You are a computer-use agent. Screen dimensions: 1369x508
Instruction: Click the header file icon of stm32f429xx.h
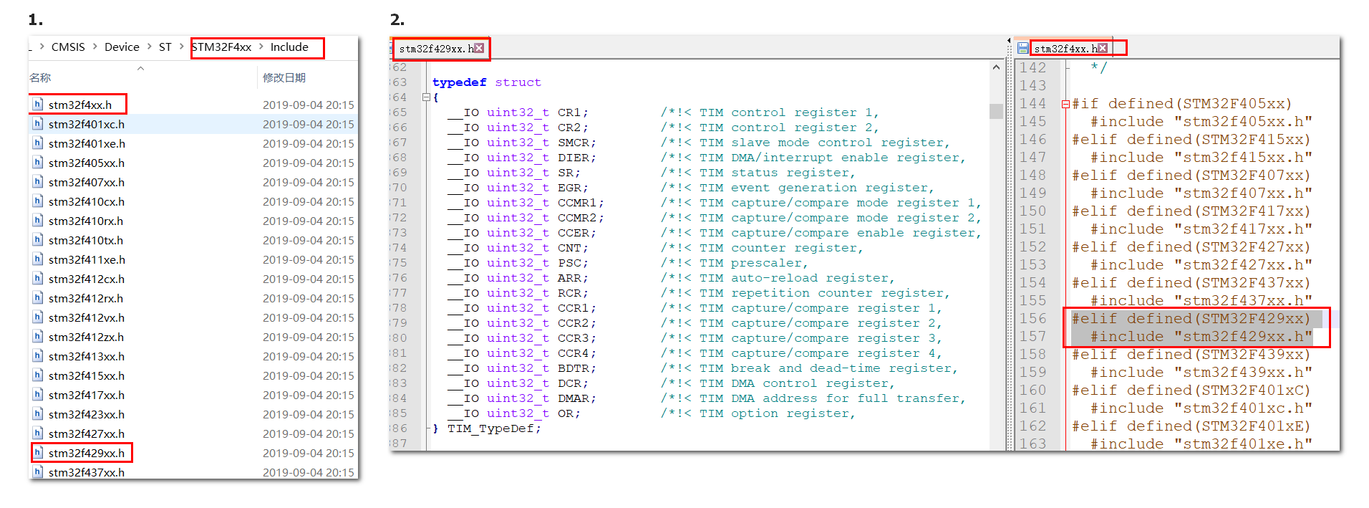coord(38,453)
